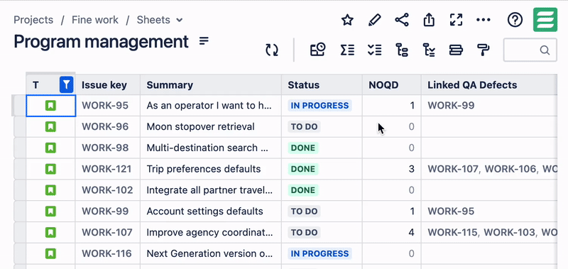Star this sheet as favorite
The image size is (568, 269).
347,20
